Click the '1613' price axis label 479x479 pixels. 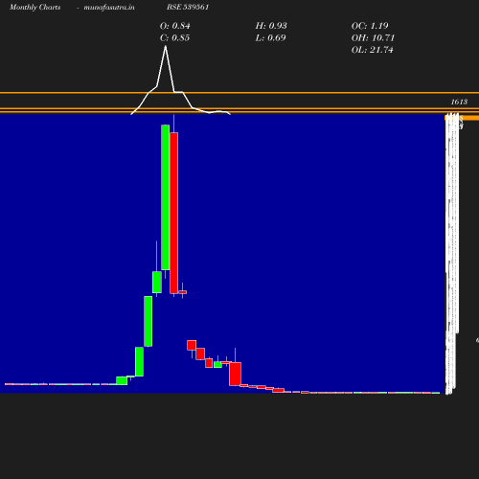click(459, 102)
